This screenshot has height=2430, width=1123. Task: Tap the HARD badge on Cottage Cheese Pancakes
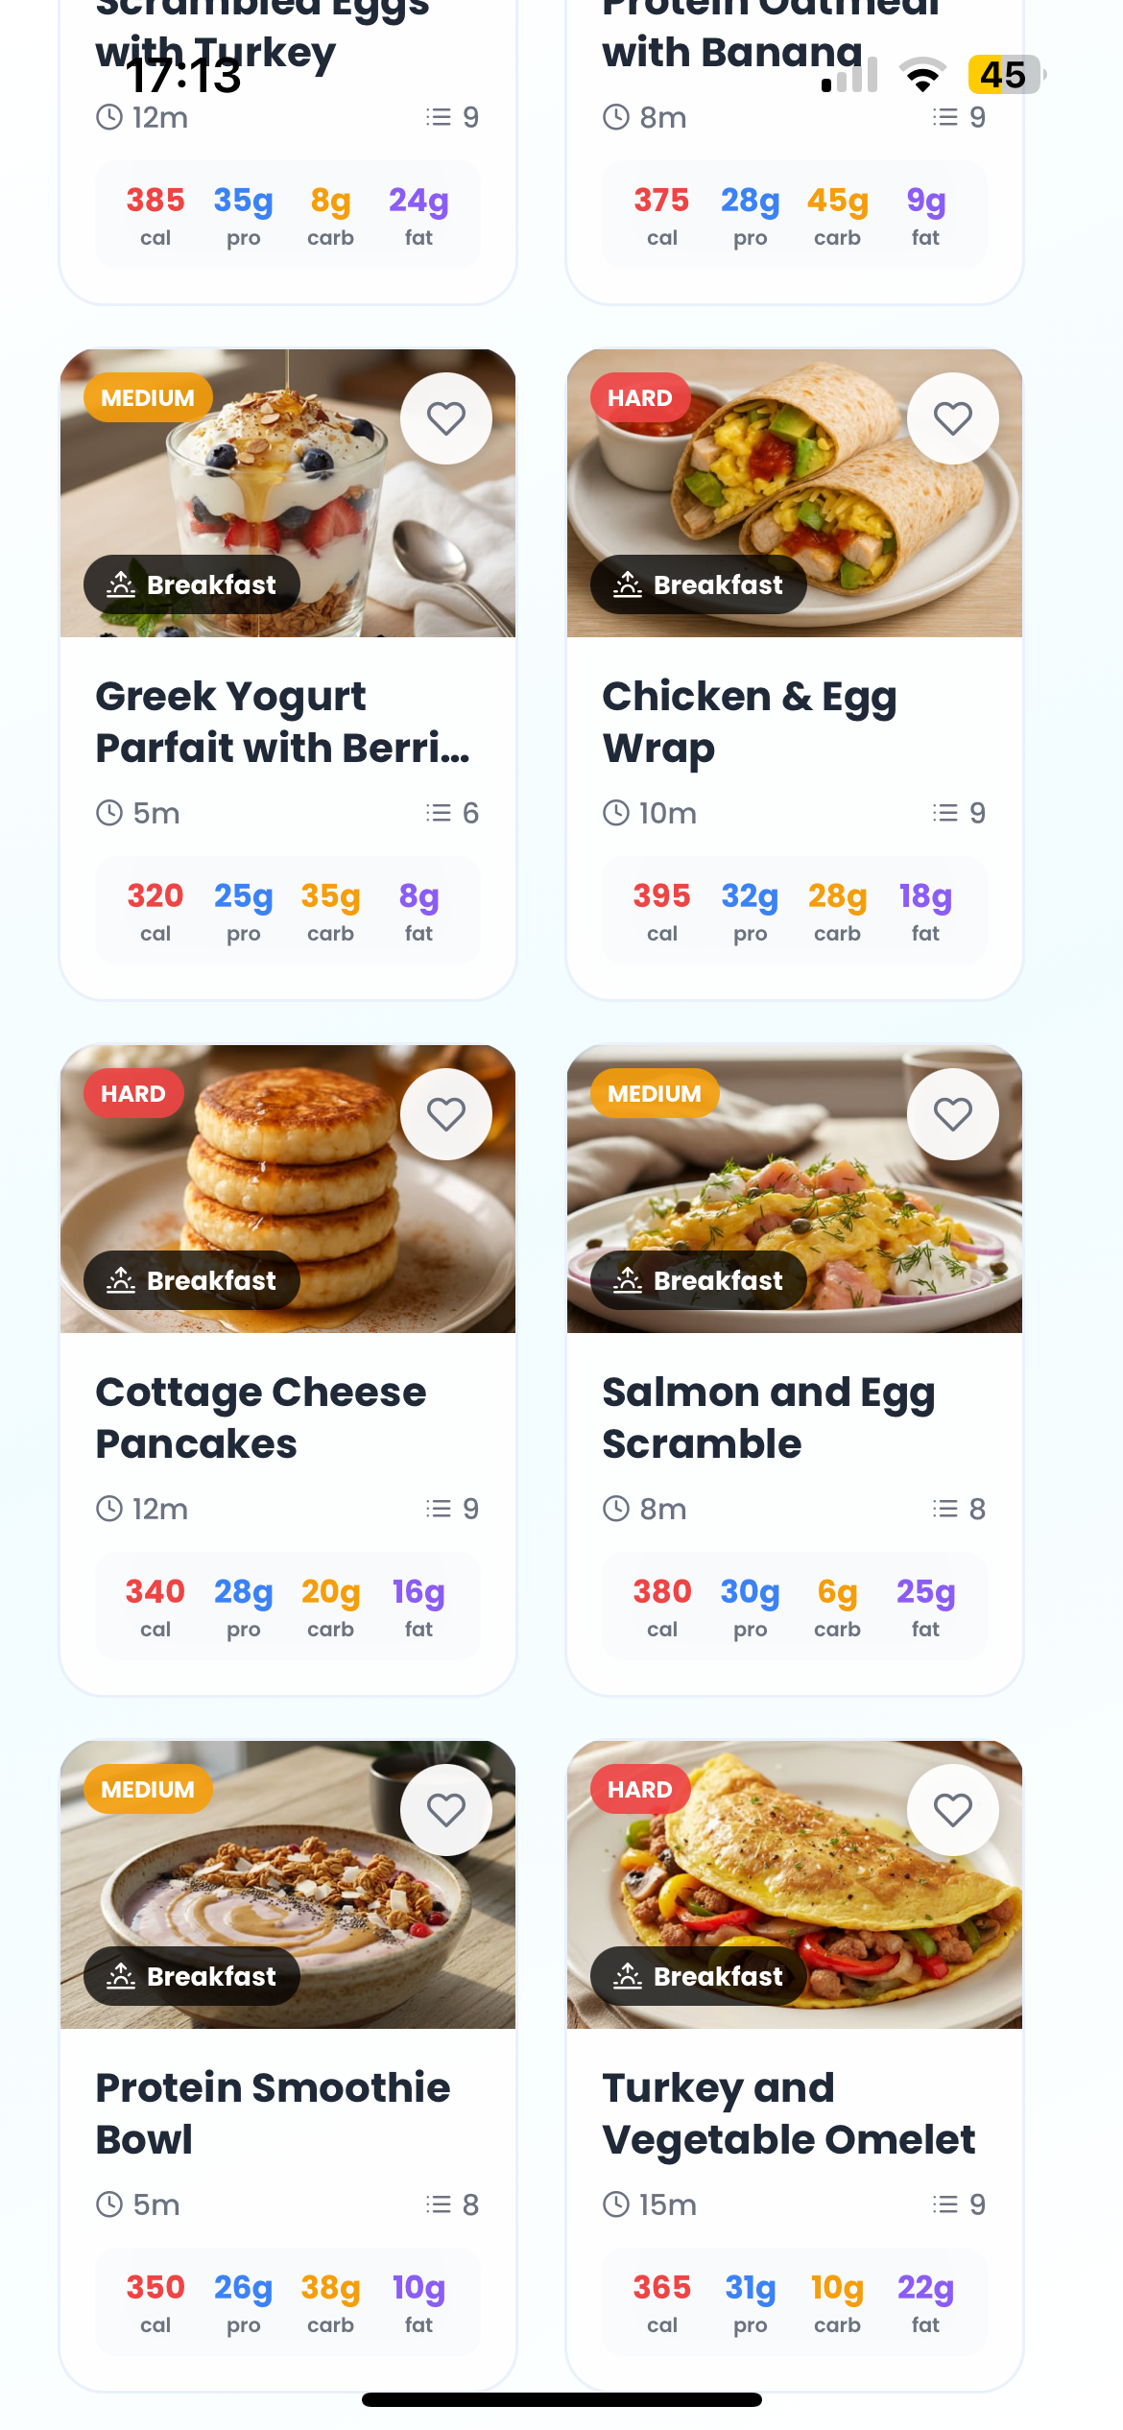[x=133, y=1093]
